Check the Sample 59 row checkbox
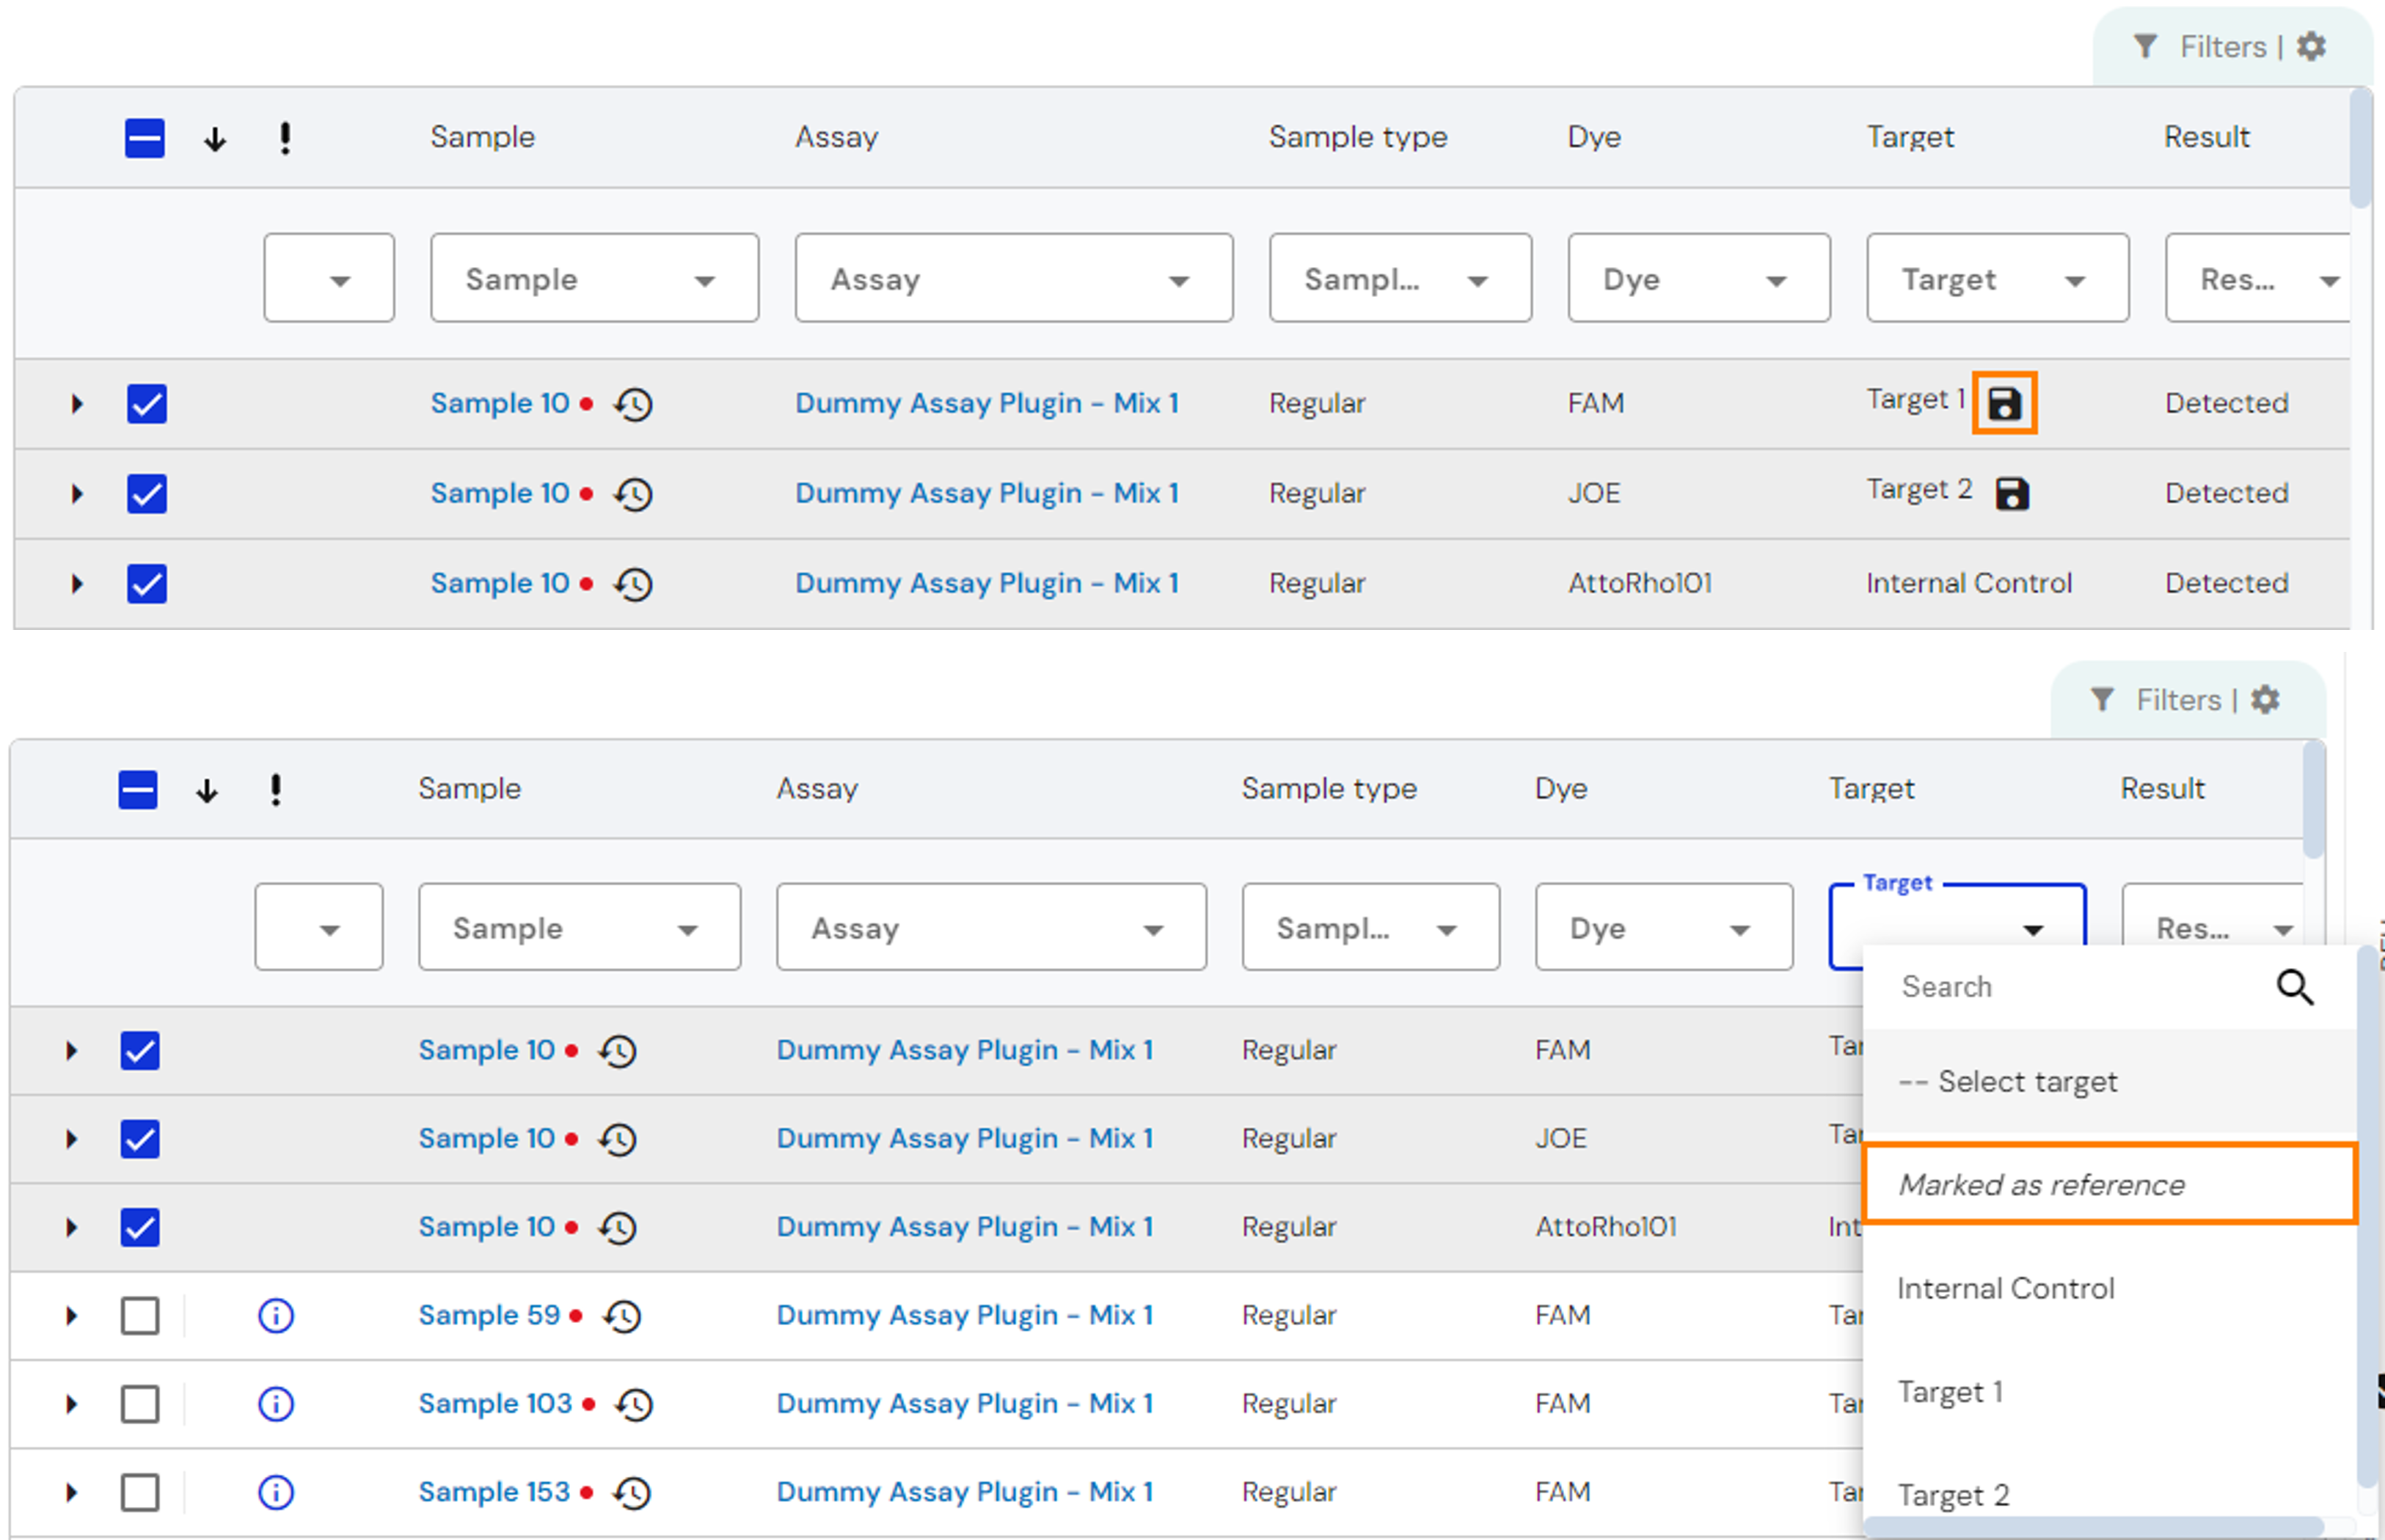2385x1540 pixels. 140,1316
